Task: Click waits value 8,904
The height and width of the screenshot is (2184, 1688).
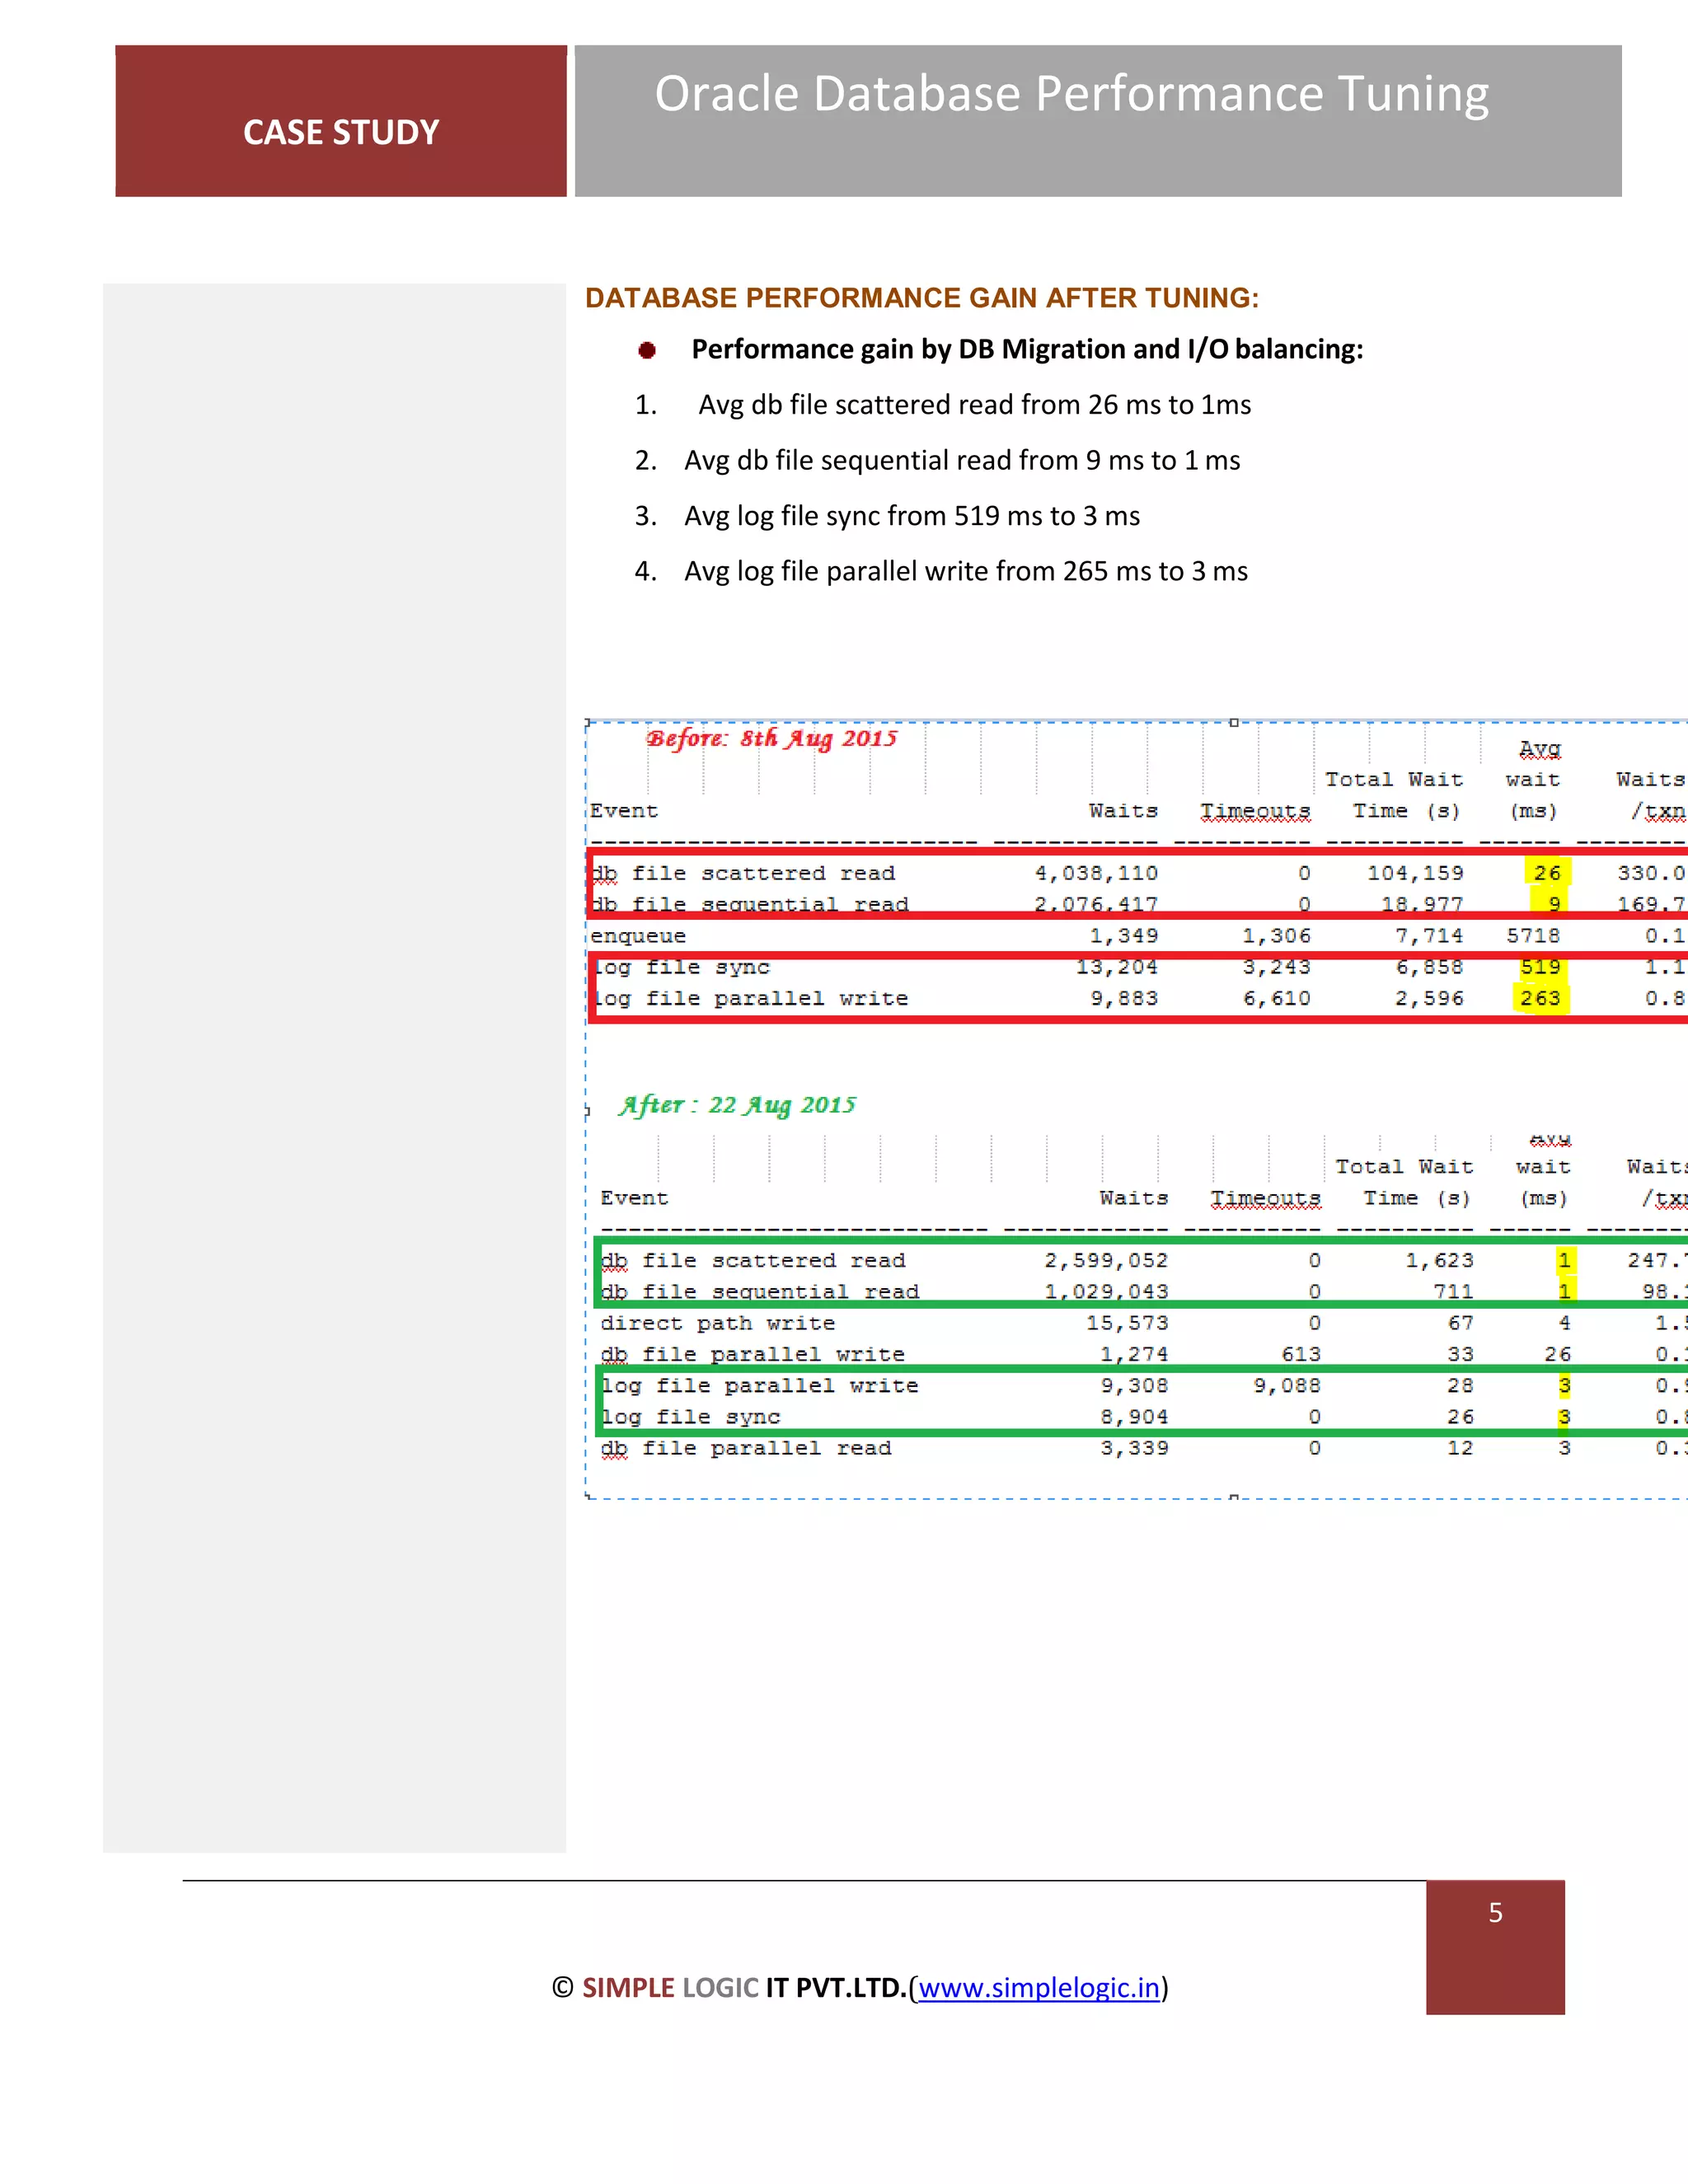Action: pyautogui.click(x=1134, y=1417)
